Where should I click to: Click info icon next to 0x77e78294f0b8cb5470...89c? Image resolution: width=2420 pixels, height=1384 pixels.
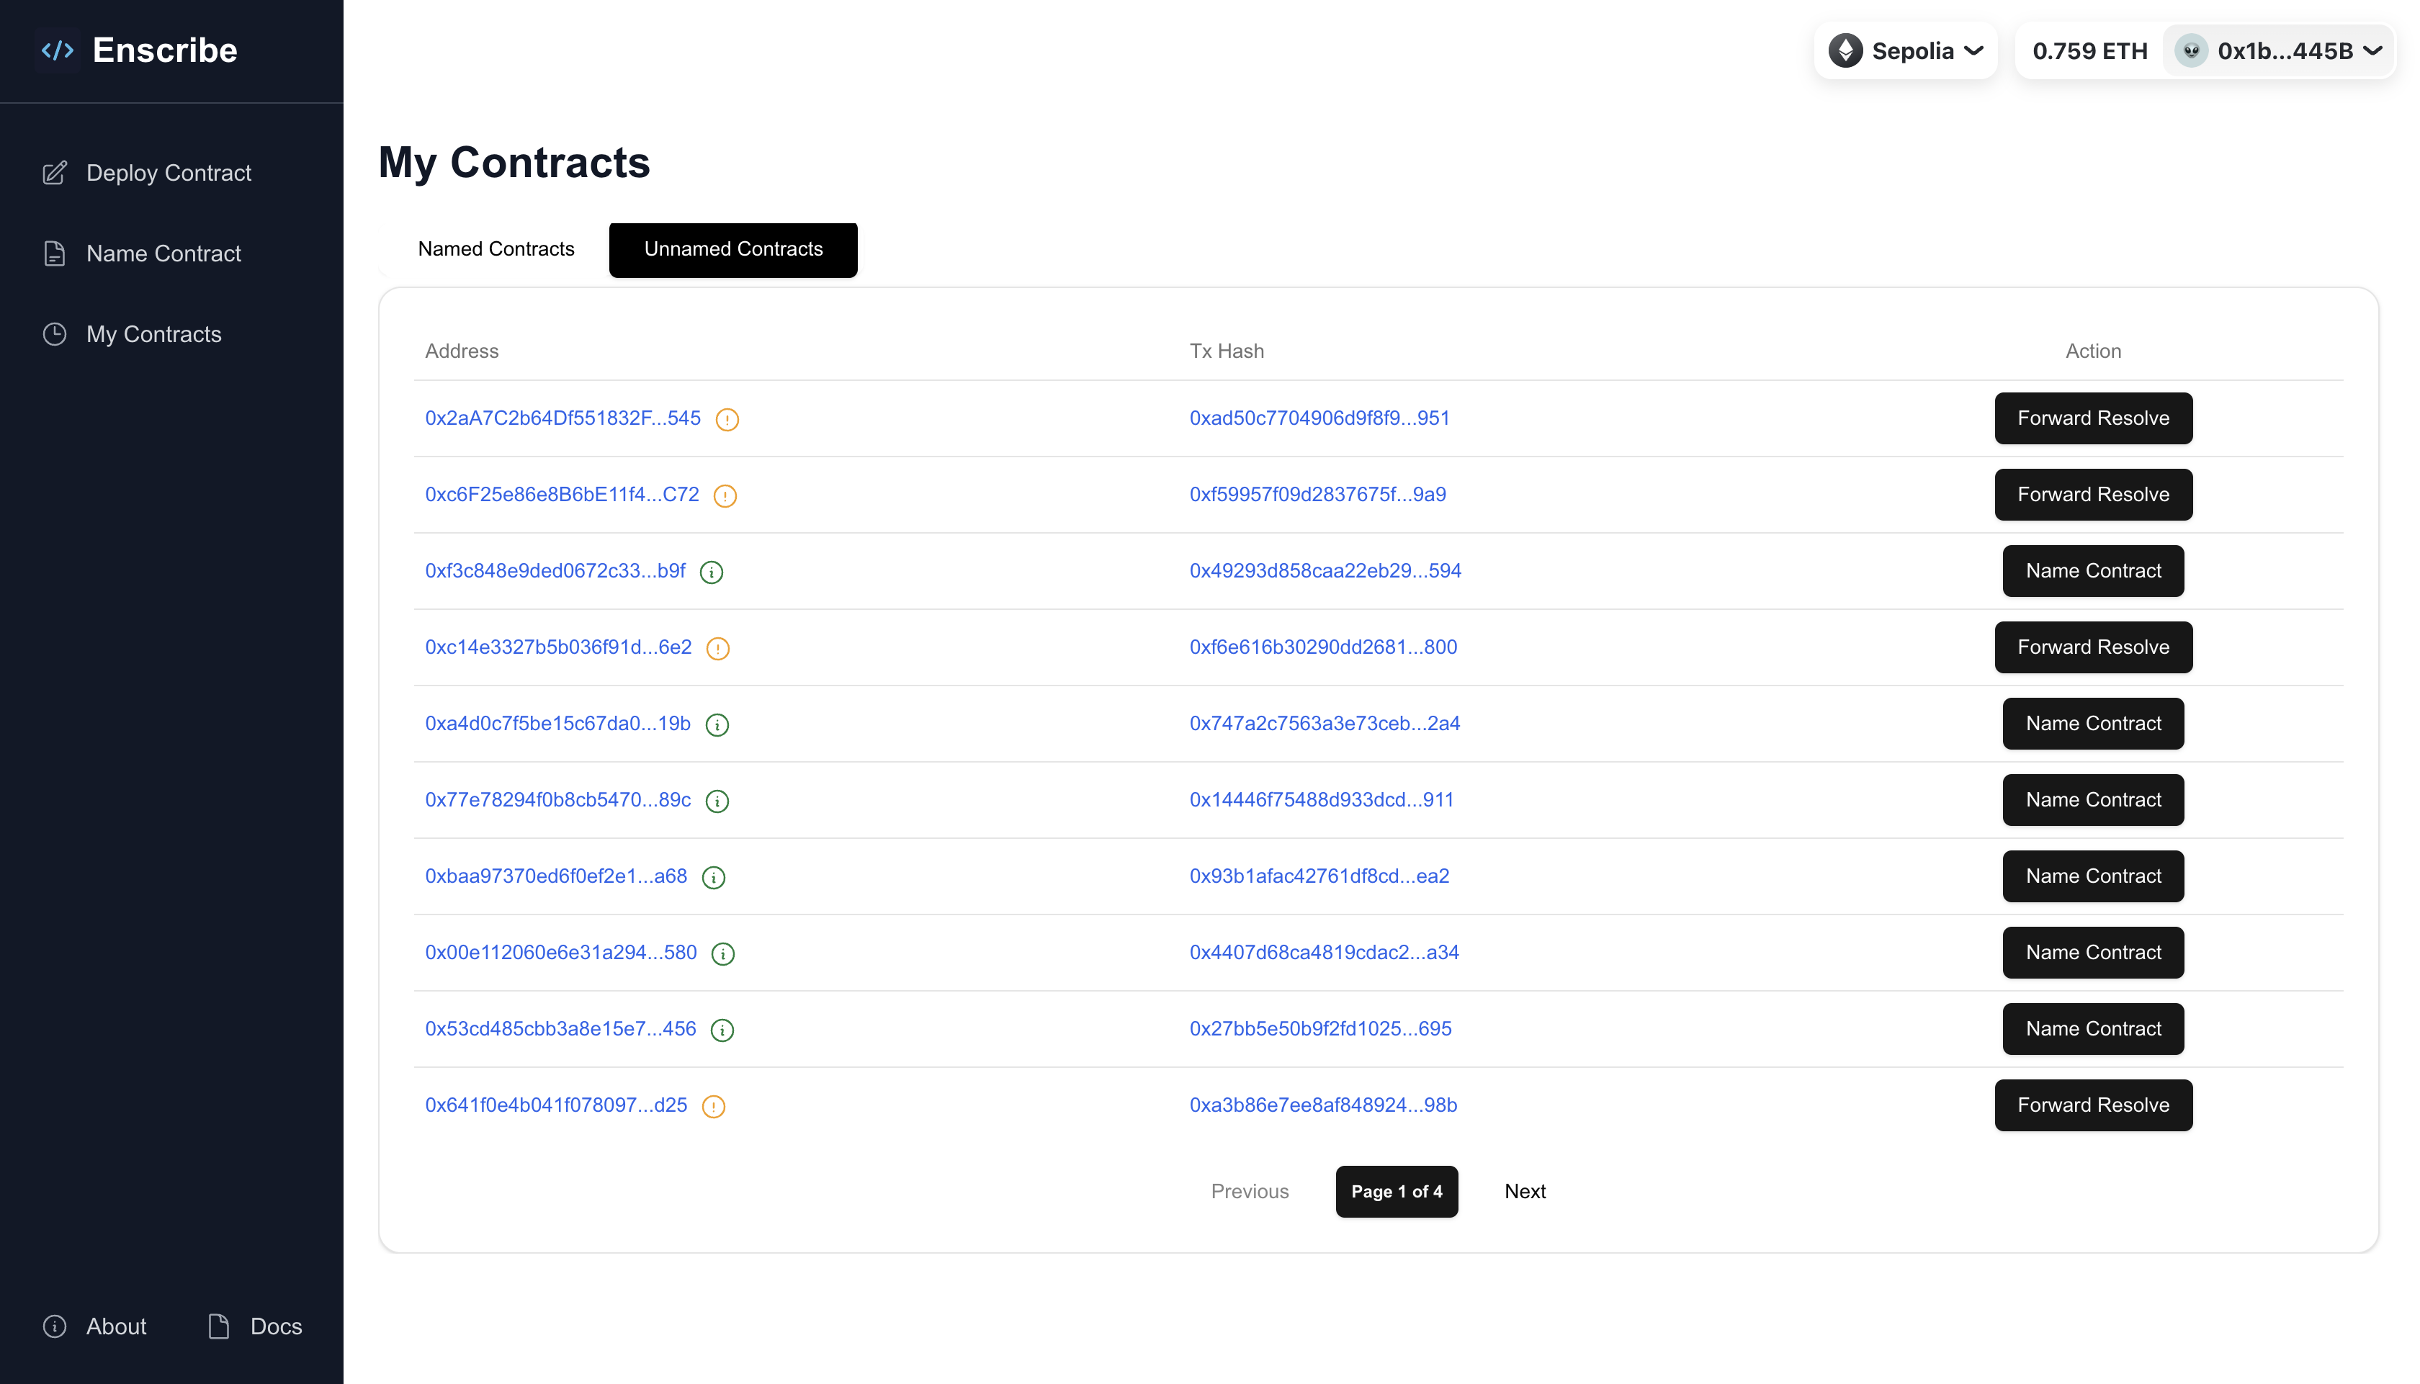[x=717, y=801]
